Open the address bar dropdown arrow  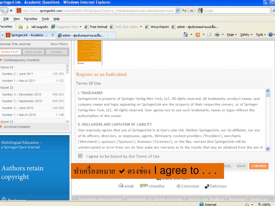pos(178,11)
